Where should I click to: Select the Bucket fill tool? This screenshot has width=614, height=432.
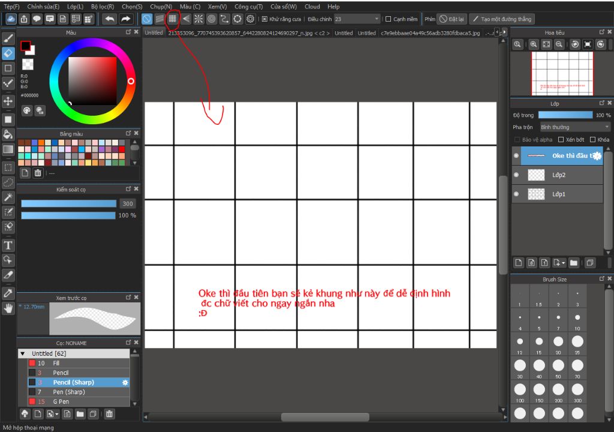[8, 134]
